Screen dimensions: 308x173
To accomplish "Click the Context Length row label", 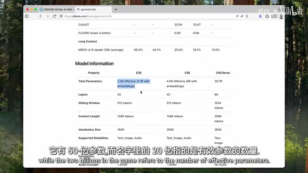I will (x=89, y=116).
